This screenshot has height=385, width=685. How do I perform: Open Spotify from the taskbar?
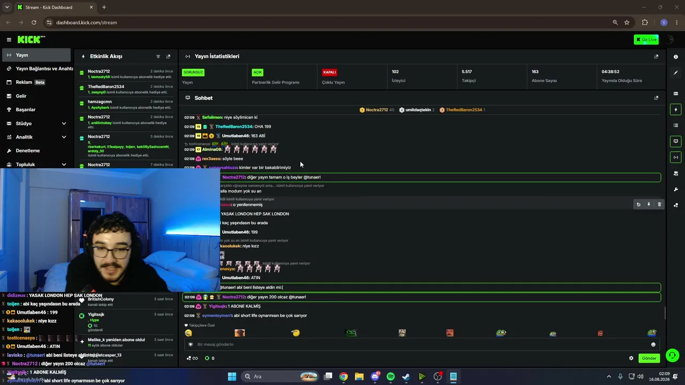click(391, 376)
